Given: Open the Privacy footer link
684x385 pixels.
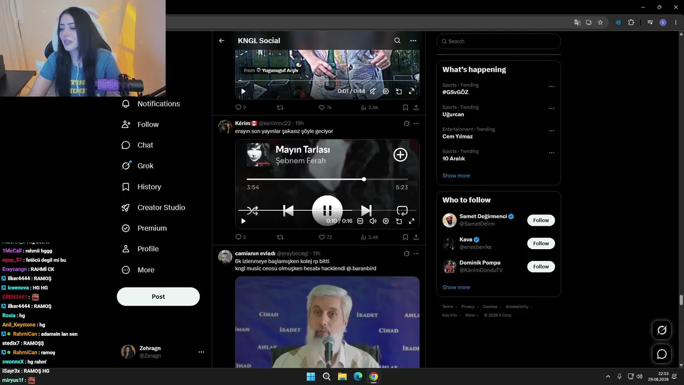Looking at the screenshot, I should tap(468, 307).
